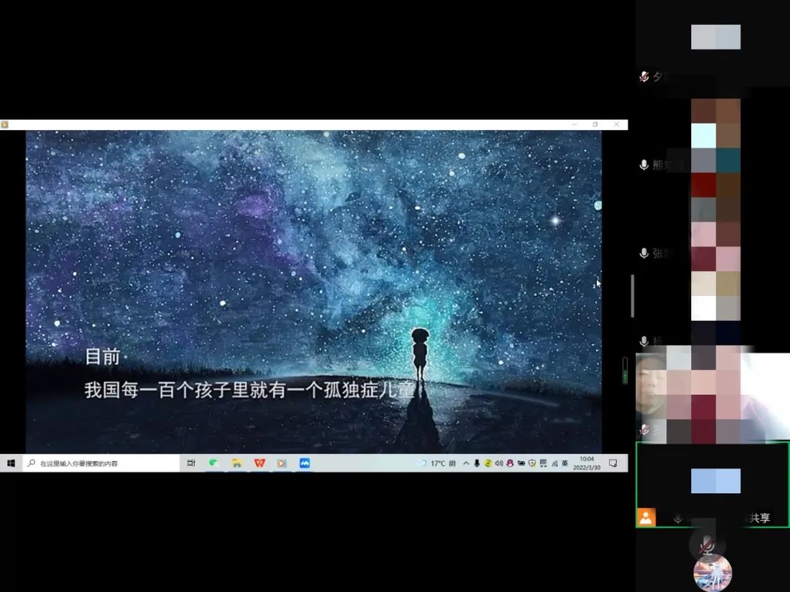The image size is (790, 592).
Task: Click the muted microphone on the webcam tile
Action: coord(644,430)
